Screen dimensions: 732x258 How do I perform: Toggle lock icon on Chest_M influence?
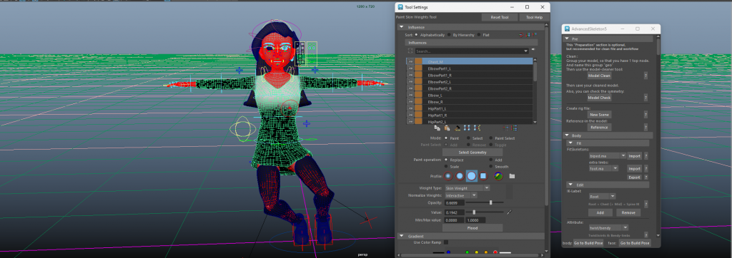[411, 61]
